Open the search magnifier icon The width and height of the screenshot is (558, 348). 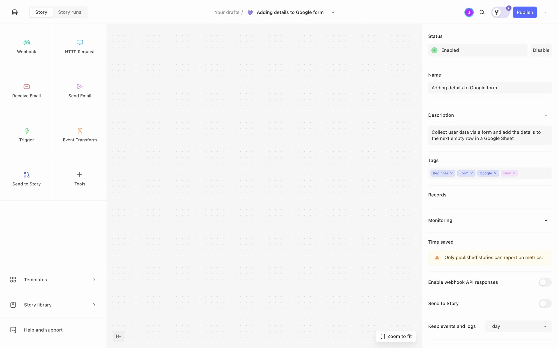click(x=482, y=12)
